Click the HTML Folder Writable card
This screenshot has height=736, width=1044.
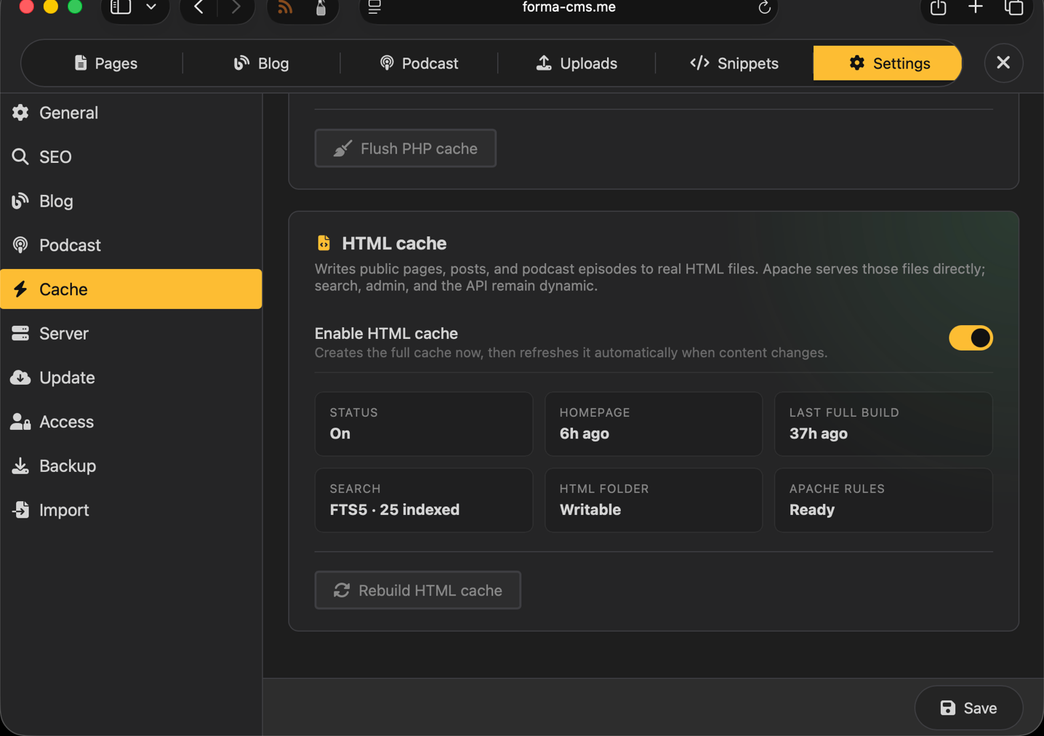click(654, 500)
